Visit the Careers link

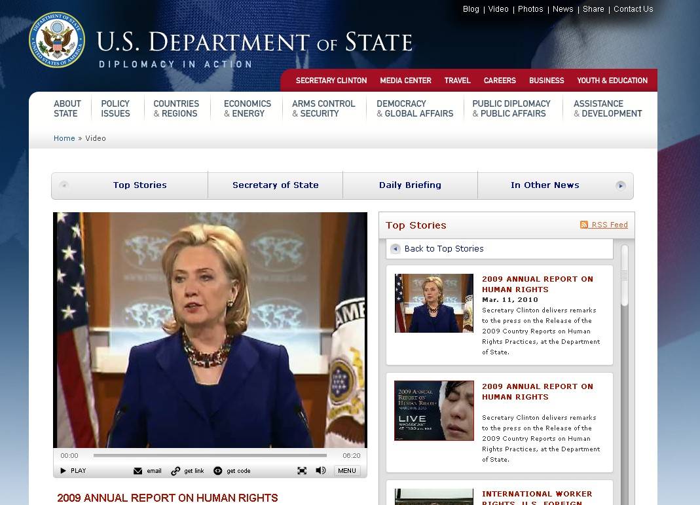500,81
